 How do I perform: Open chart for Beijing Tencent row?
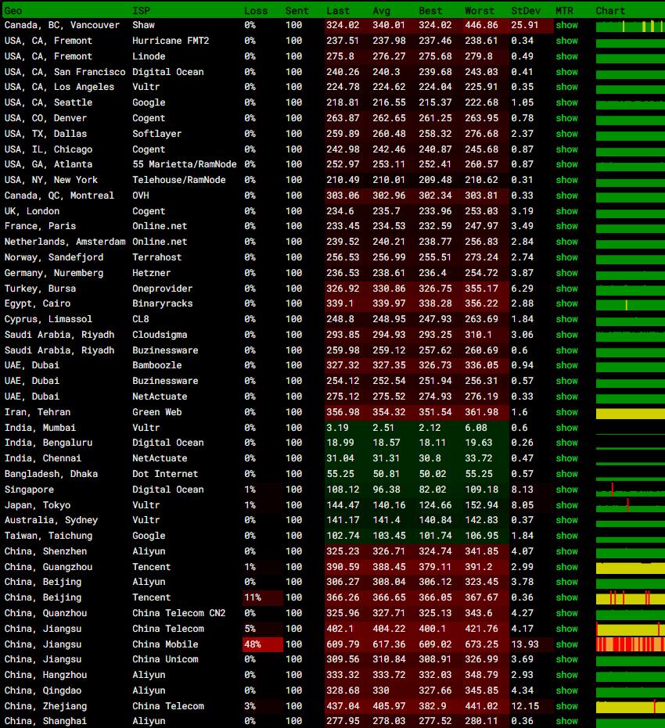pos(630,597)
